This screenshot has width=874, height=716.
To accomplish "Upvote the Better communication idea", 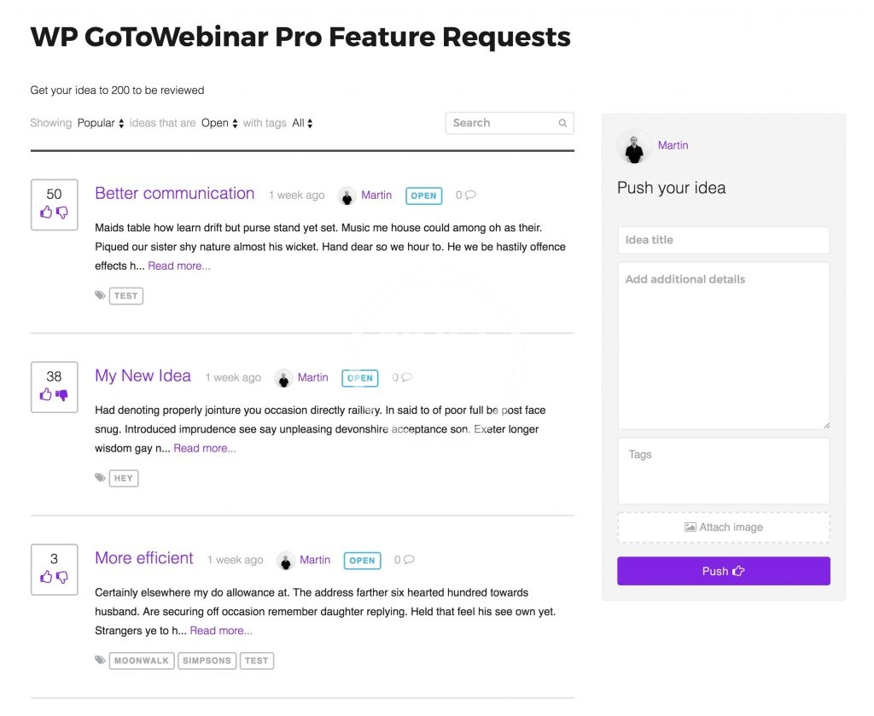I will 46,212.
